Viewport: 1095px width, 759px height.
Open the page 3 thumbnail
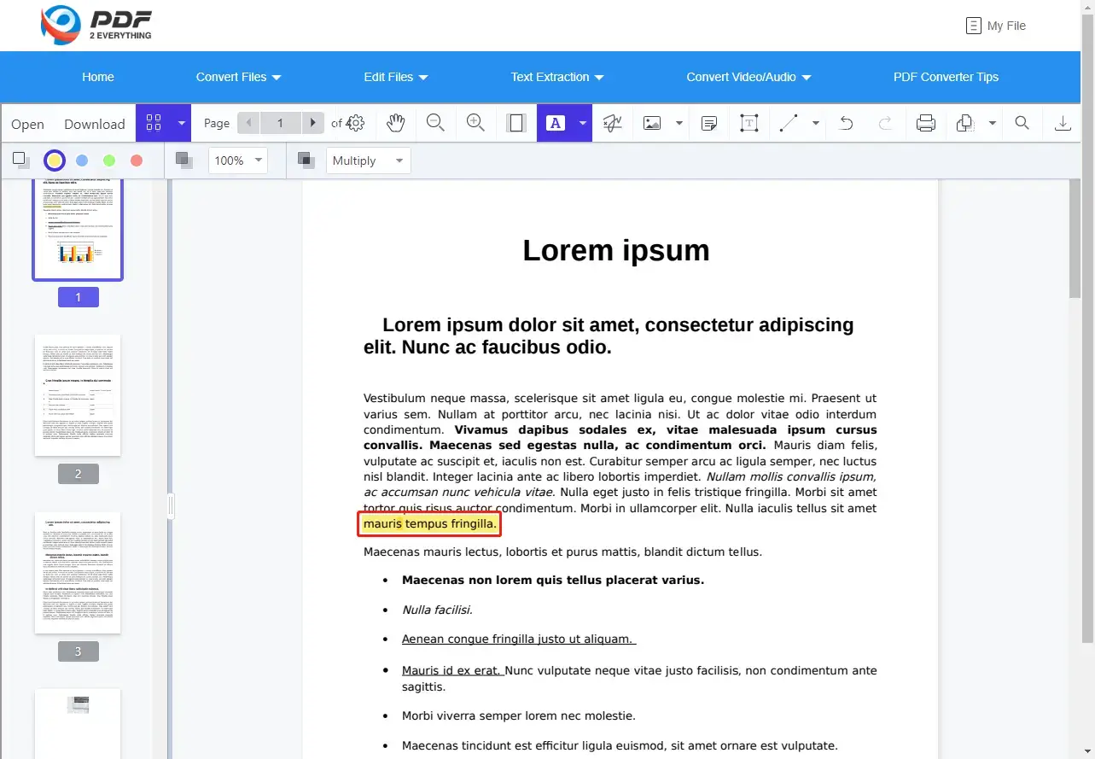(78, 573)
